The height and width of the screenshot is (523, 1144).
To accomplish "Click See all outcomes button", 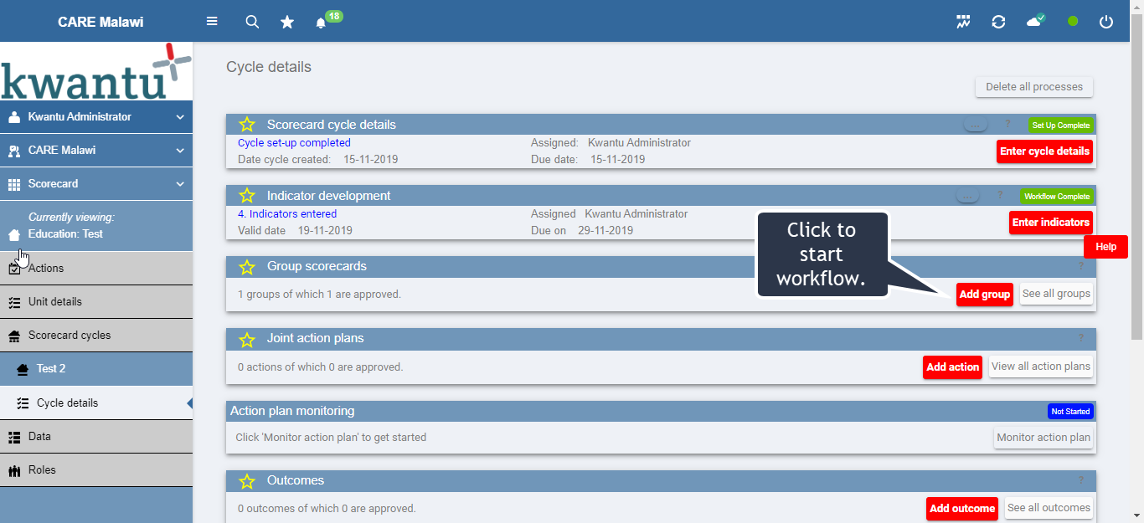I will pyautogui.click(x=1049, y=508).
